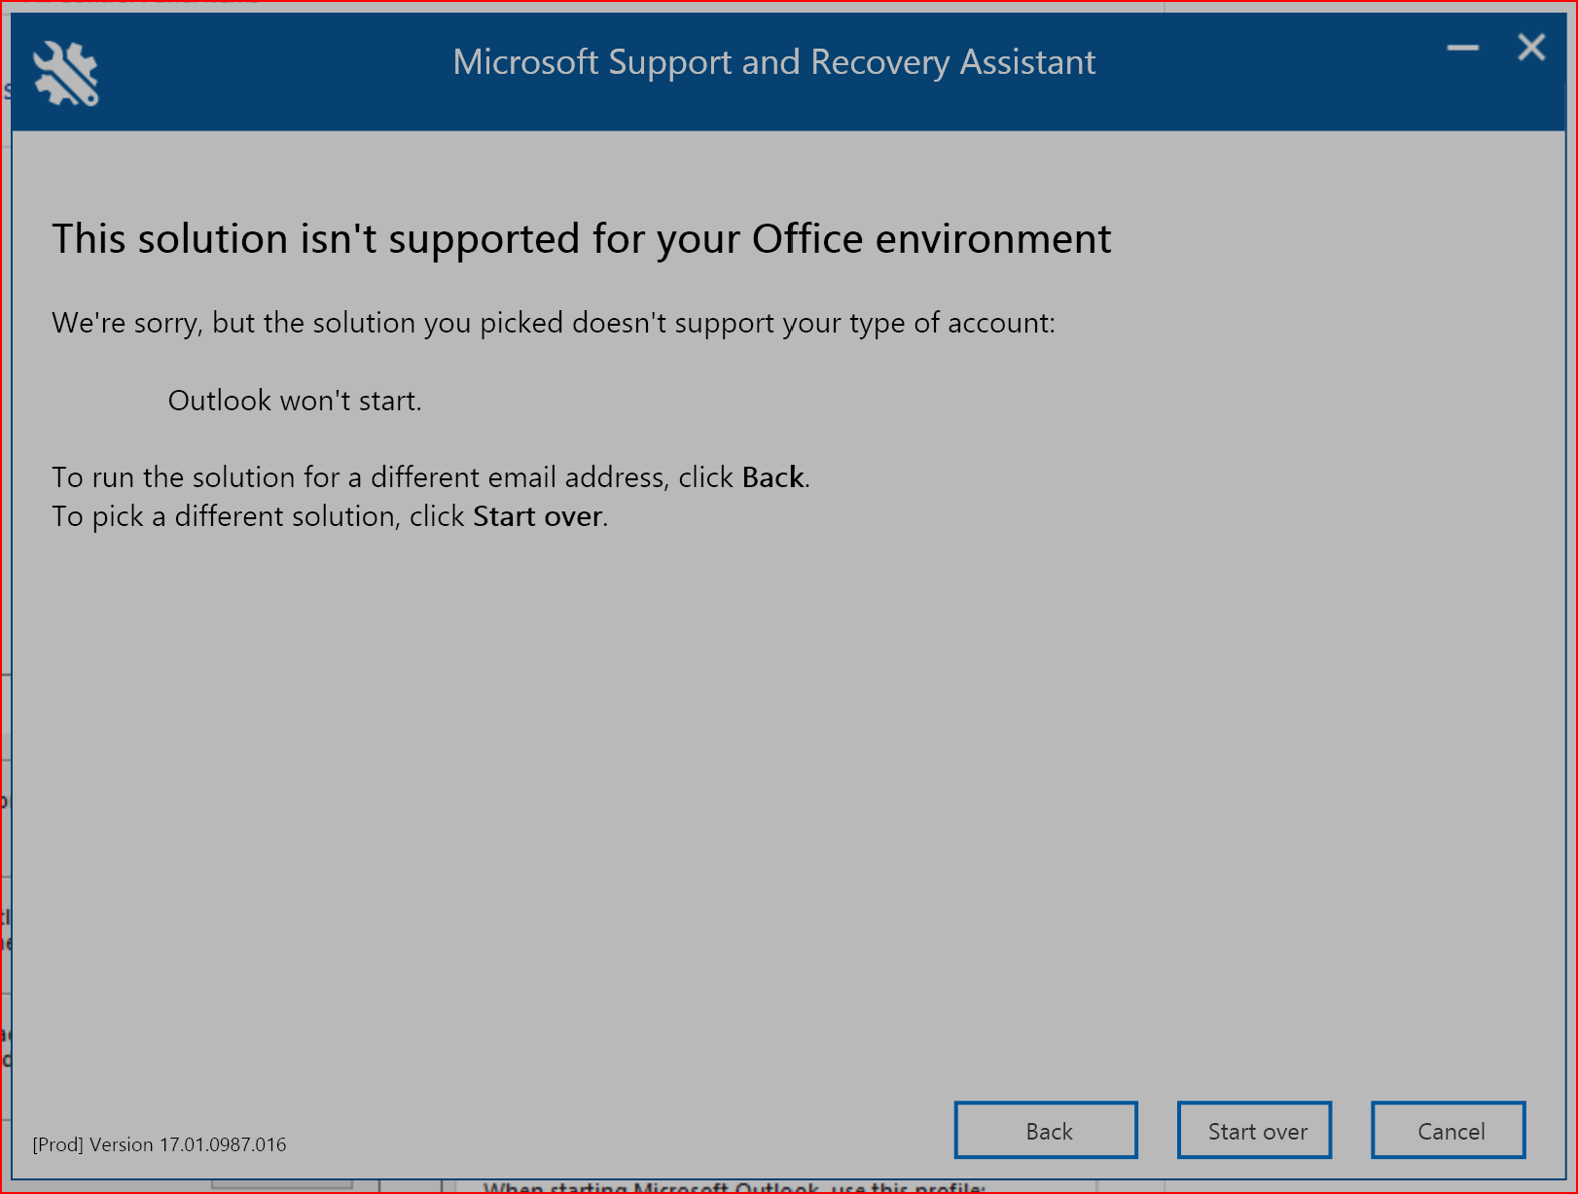The image size is (1578, 1194).
Task: Click the Outlook won't start solution name
Action: tap(295, 400)
